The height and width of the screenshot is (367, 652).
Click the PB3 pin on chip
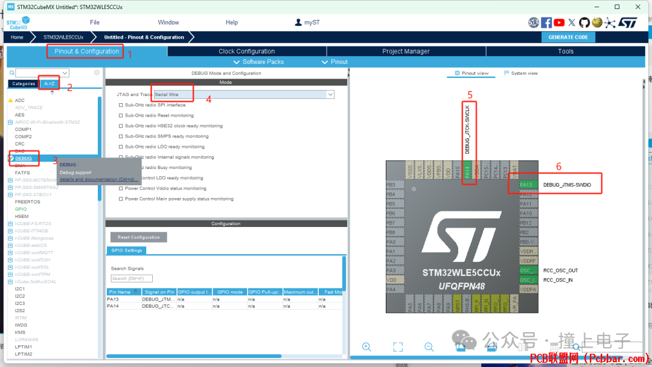[x=395, y=185]
